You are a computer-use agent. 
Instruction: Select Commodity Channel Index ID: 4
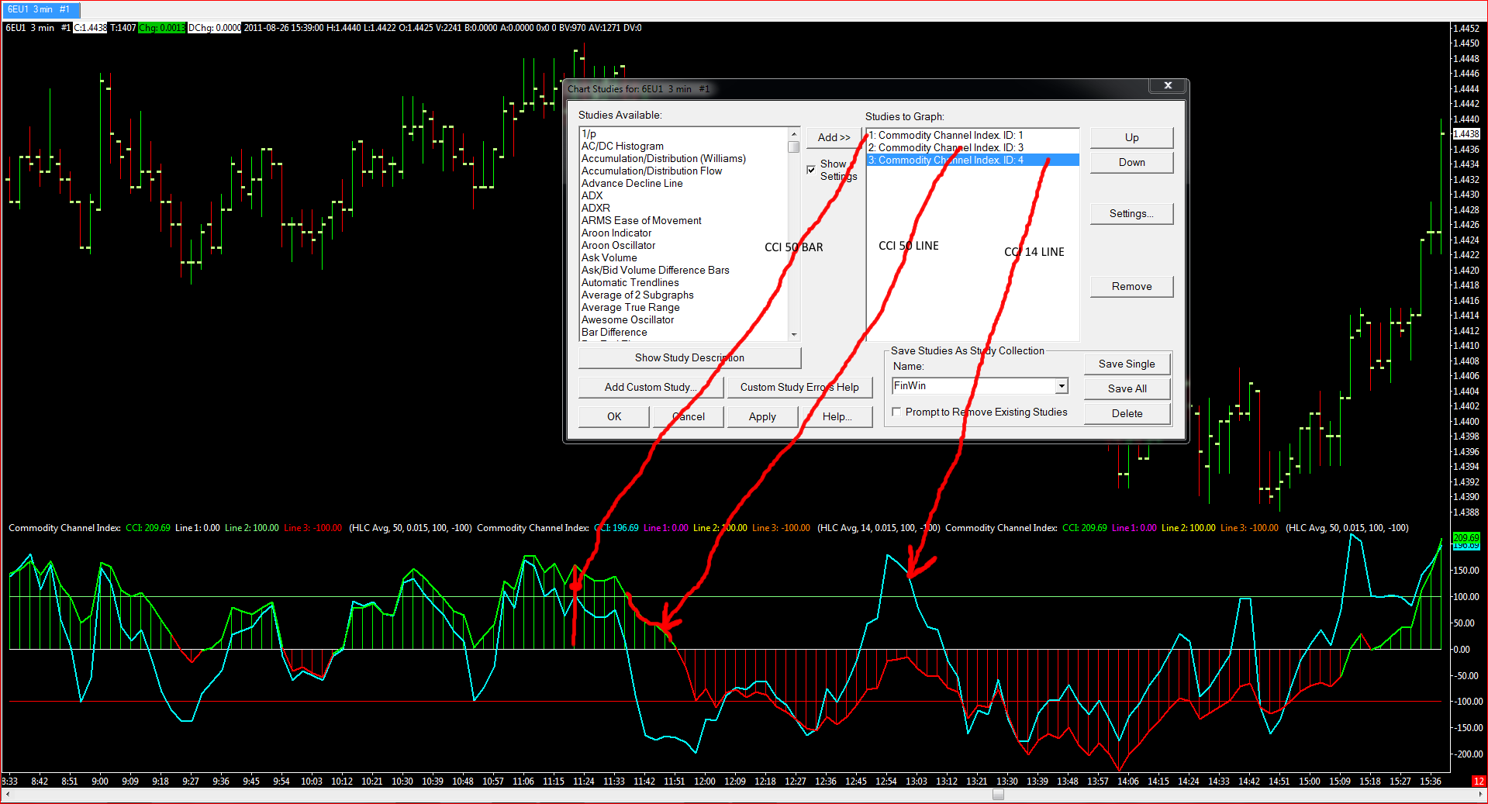[x=972, y=160]
